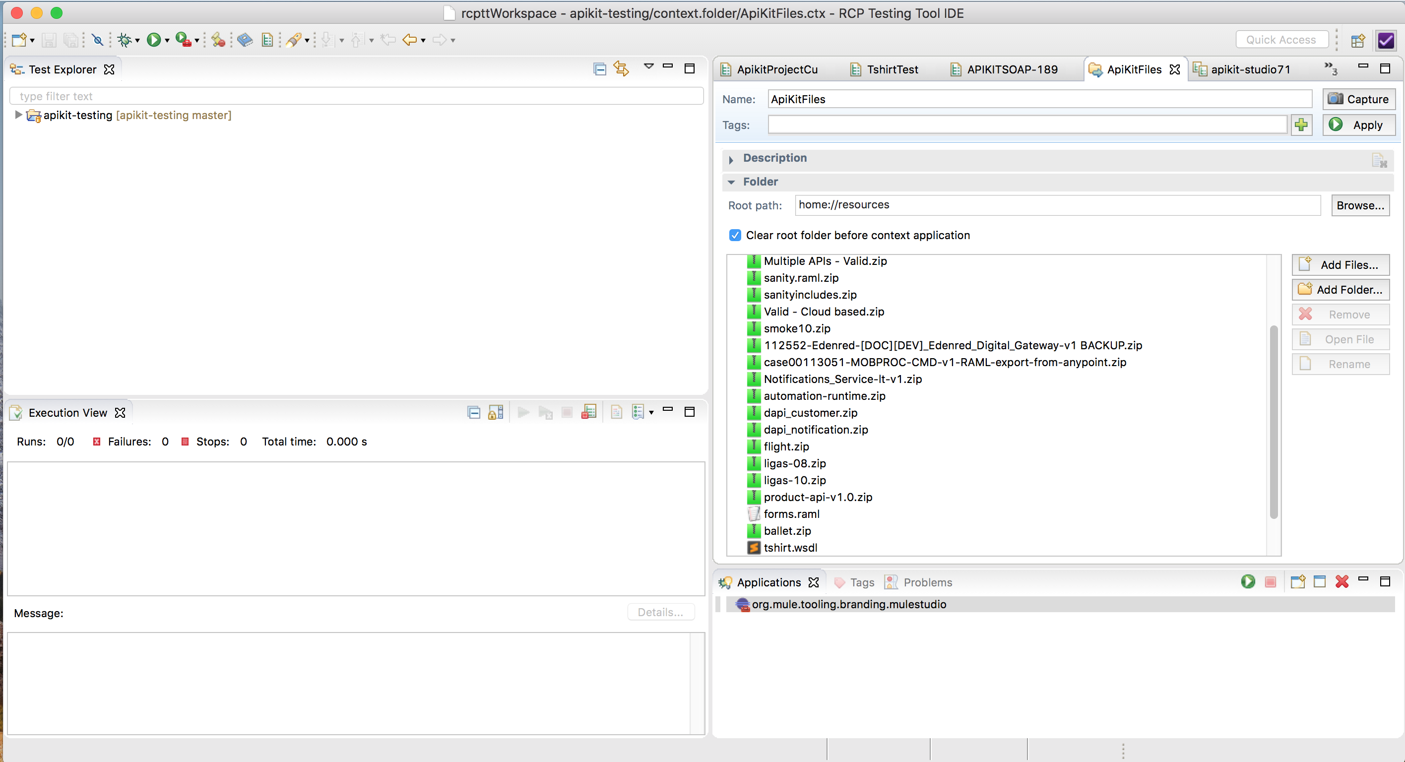1405x762 pixels.
Task: Click the Run (green play) toolbar icon
Action: coord(154,40)
